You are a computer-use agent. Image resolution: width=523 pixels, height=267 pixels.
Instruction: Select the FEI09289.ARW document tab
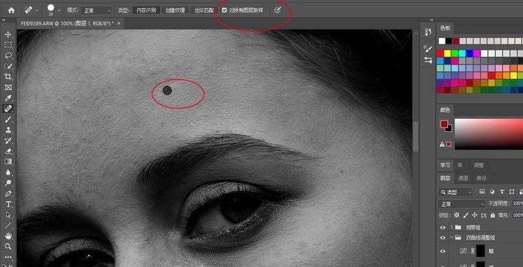70,24
